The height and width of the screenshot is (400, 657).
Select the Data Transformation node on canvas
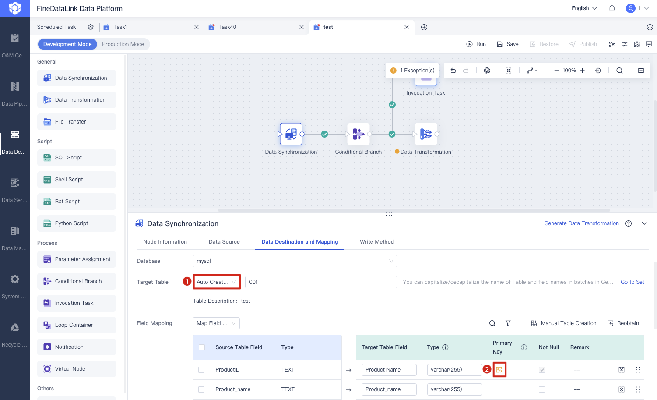click(x=426, y=134)
